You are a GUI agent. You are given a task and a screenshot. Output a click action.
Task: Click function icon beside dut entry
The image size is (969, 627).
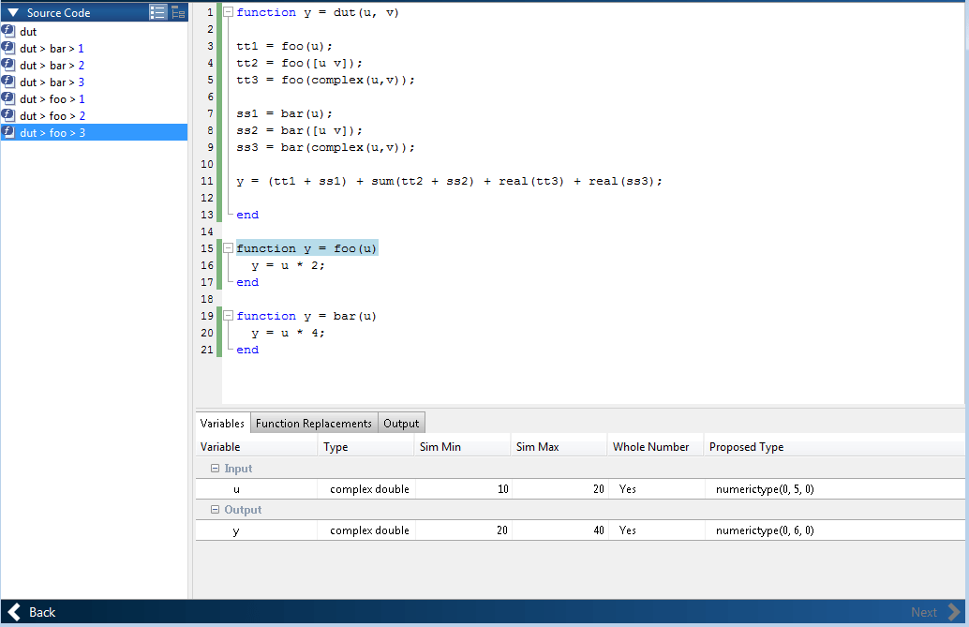click(8, 31)
